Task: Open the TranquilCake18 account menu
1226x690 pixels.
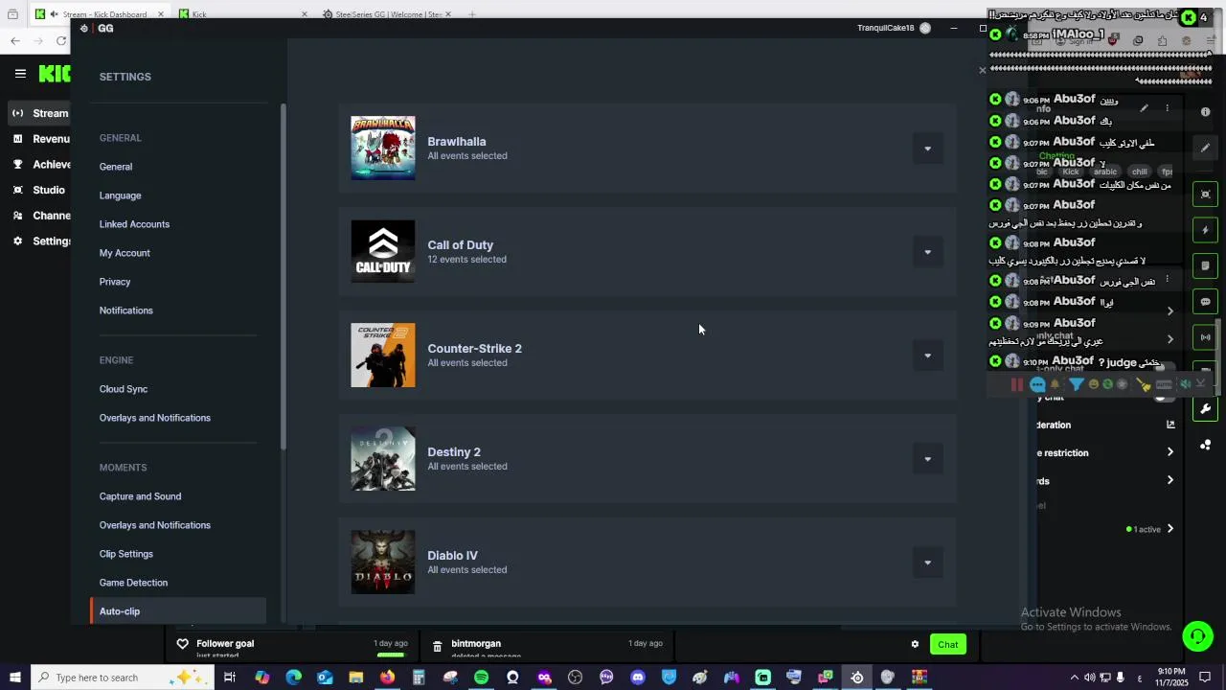Action: (x=894, y=28)
